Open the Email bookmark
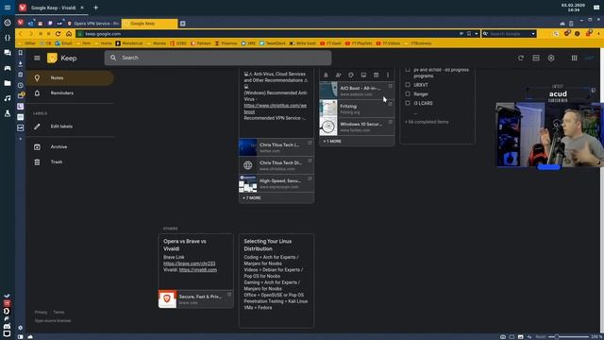This screenshot has width=604, height=340. click(x=63, y=43)
